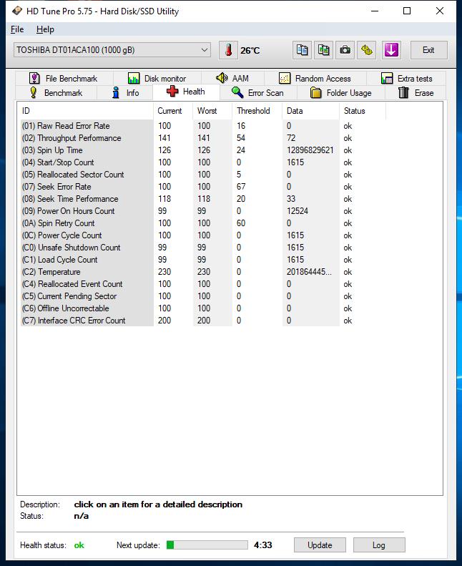Click the Update button

pyautogui.click(x=320, y=545)
